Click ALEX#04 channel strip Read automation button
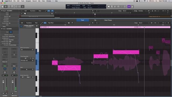Viewport: 172px width, 97px height. click(x=5, y=66)
